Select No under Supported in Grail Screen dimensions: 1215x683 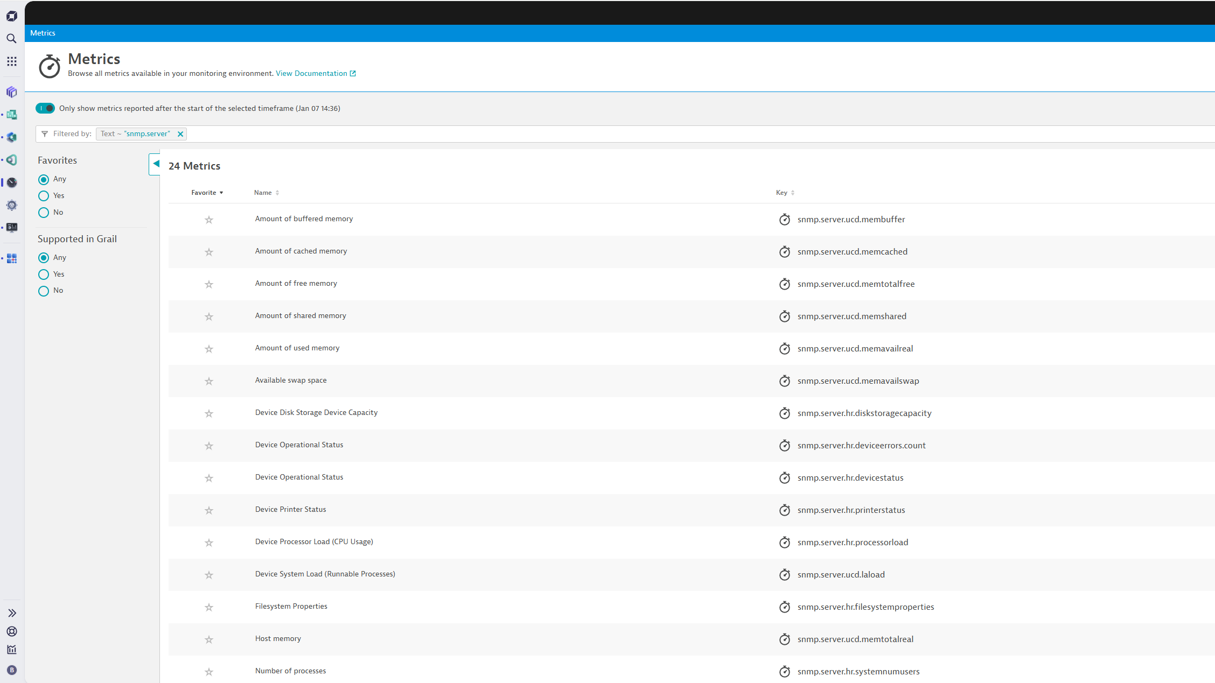point(43,291)
